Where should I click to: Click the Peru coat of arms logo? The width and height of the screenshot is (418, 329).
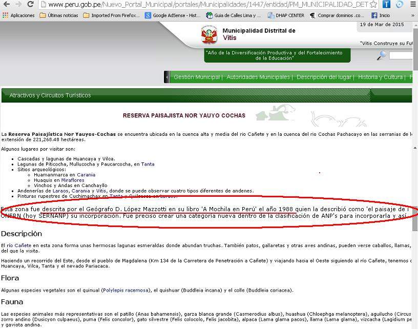point(209,35)
